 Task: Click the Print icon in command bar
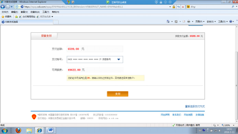click(189, 21)
